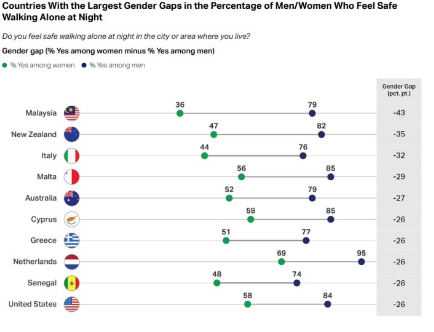Image resolution: width=434 pixels, height=332 pixels.
Task: Click Italy's green women data point (44)
Action: [204, 156]
